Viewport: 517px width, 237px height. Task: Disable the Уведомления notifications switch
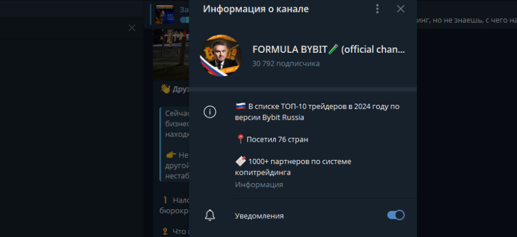(396, 215)
